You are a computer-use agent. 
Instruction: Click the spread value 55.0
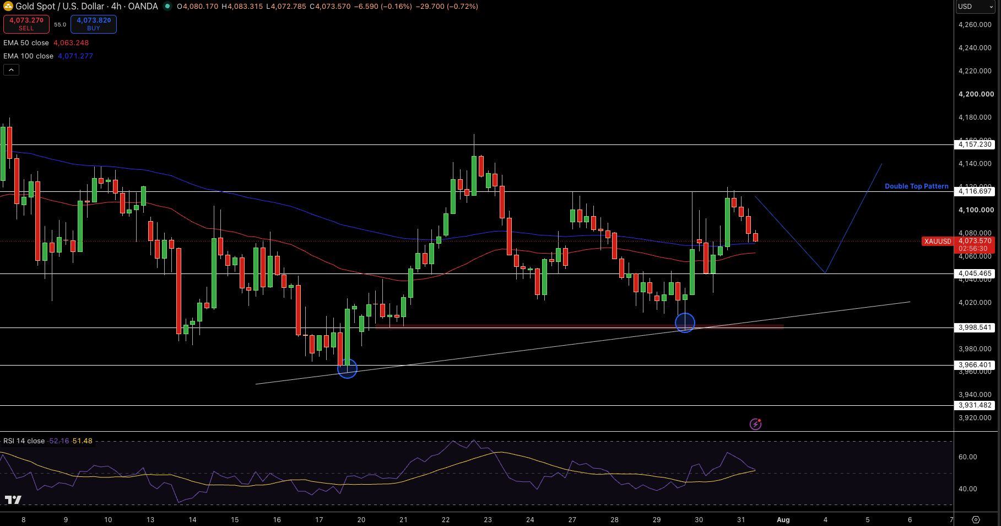click(x=60, y=25)
